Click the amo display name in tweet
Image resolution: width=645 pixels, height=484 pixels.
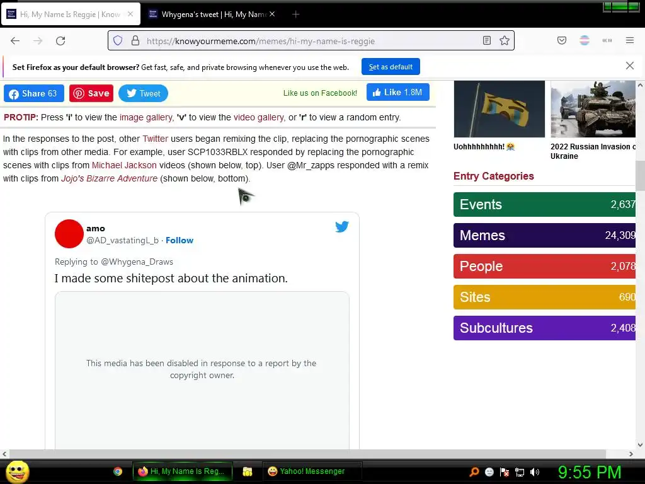click(x=96, y=228)
